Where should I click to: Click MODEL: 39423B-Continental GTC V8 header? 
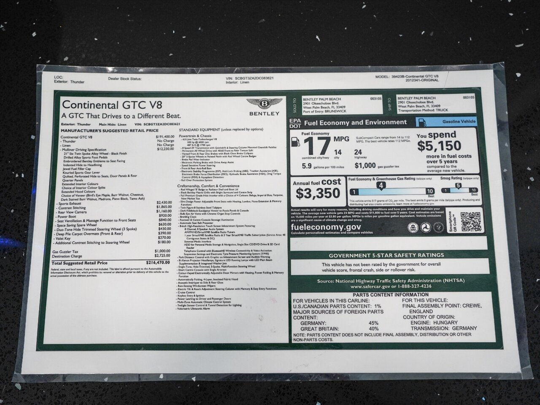pyautogui.click(x=407, y=77)
